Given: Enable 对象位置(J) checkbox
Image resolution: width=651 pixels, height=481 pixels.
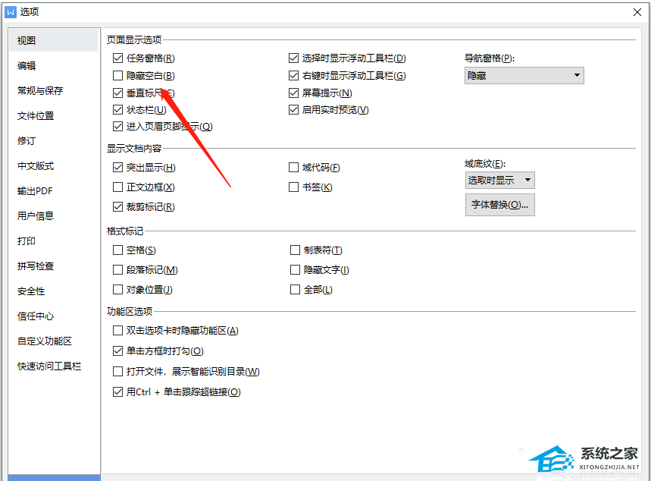Looking at the screenshot, I should click(x=118, y=289).
